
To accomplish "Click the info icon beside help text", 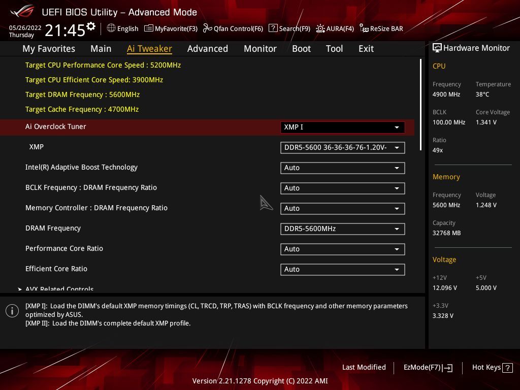I will coord(12,311).
